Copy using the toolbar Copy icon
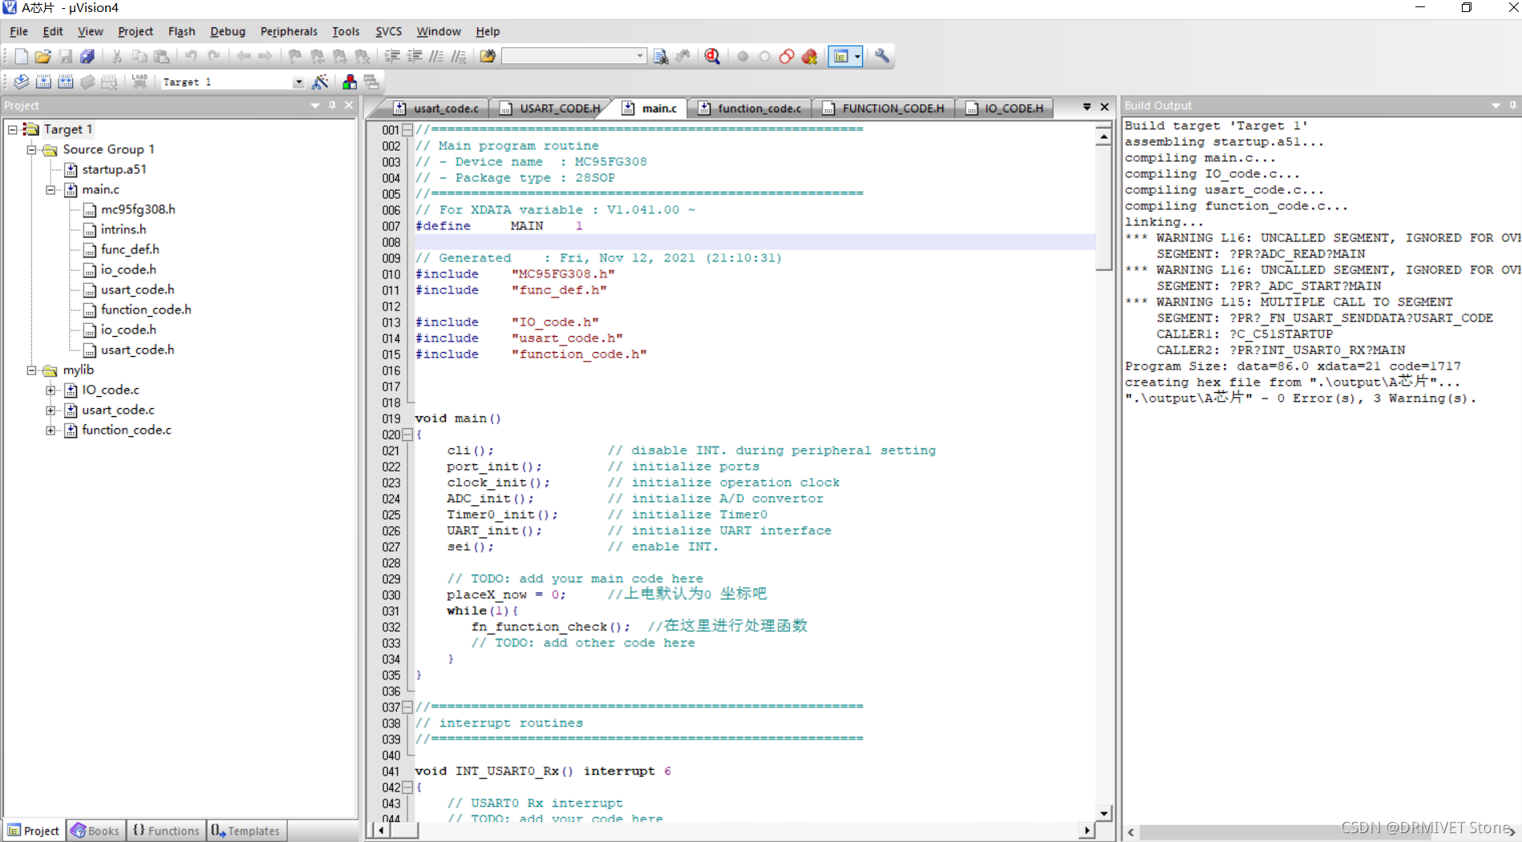Image resolution: width=1522 pixels, height=842 pixels. pos(140,56)
